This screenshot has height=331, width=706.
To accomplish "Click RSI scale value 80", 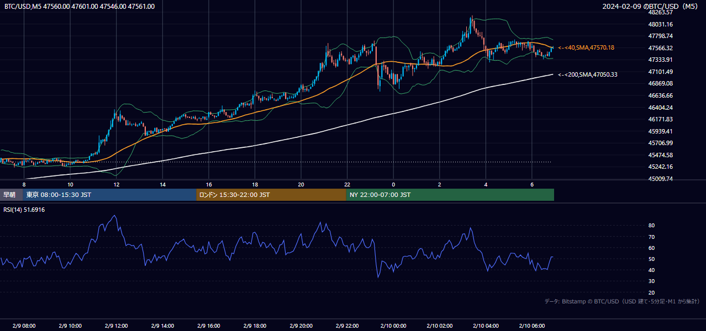I will (x=652, y=226).
